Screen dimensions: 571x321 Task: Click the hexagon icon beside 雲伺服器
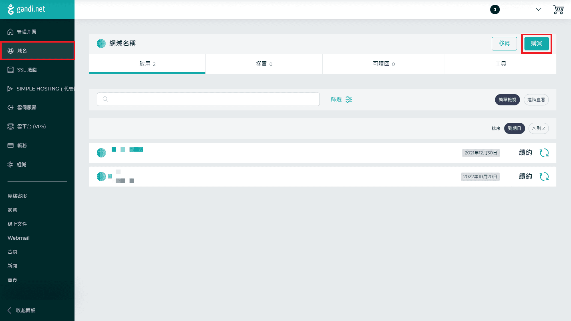point(11,108)
